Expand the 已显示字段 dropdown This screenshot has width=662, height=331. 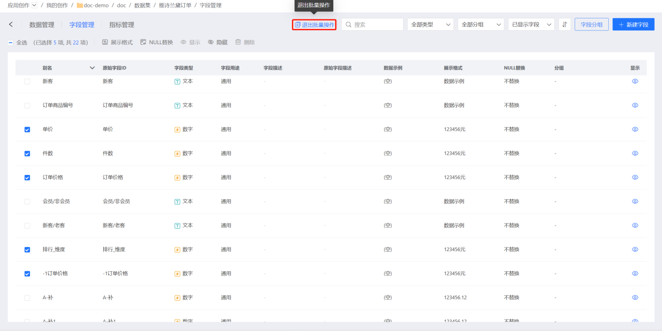pos(531,24)
